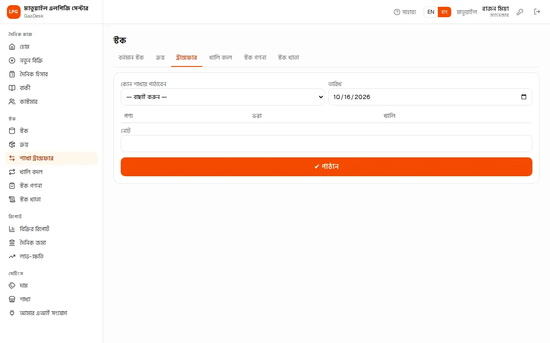Select শাখা ট্রান্সফার in sidebar
Image resolution: width=550 pixels, height=343 pixels.
[52, 158]
